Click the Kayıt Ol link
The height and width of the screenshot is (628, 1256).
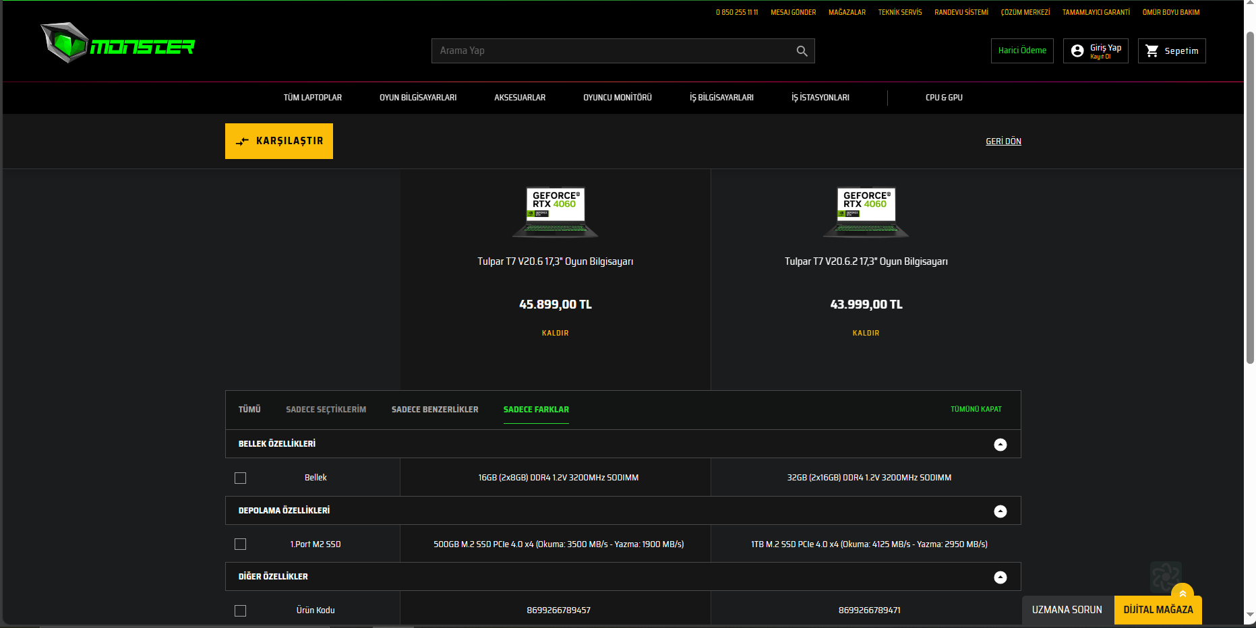tap(1100, 57)
